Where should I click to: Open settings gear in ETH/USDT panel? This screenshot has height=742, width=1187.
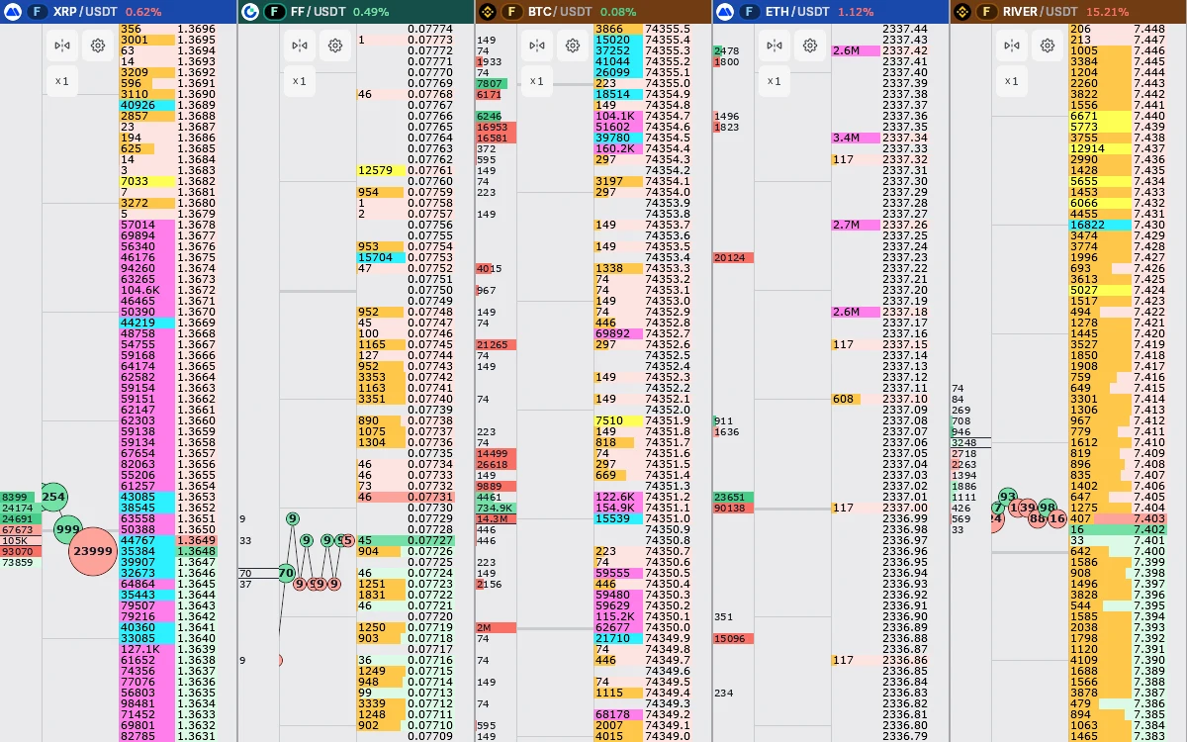pyautogui.click(x=810, y=46)
